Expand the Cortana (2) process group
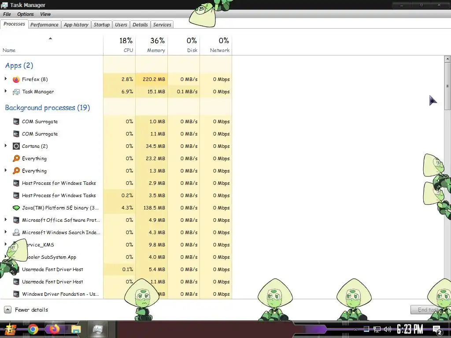 (x=5, y=146)
